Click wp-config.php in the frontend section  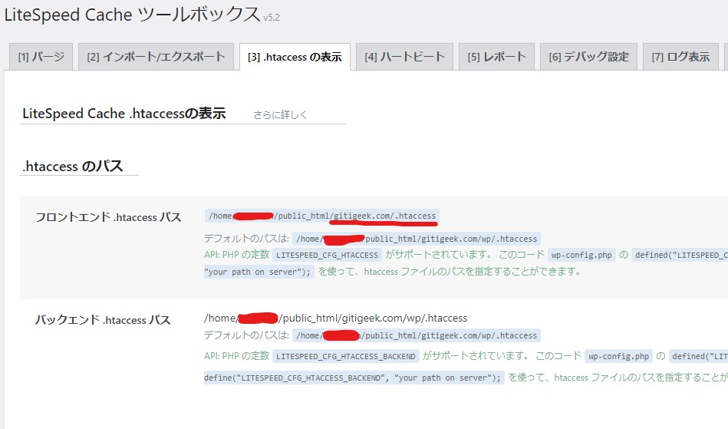point(581,255)
